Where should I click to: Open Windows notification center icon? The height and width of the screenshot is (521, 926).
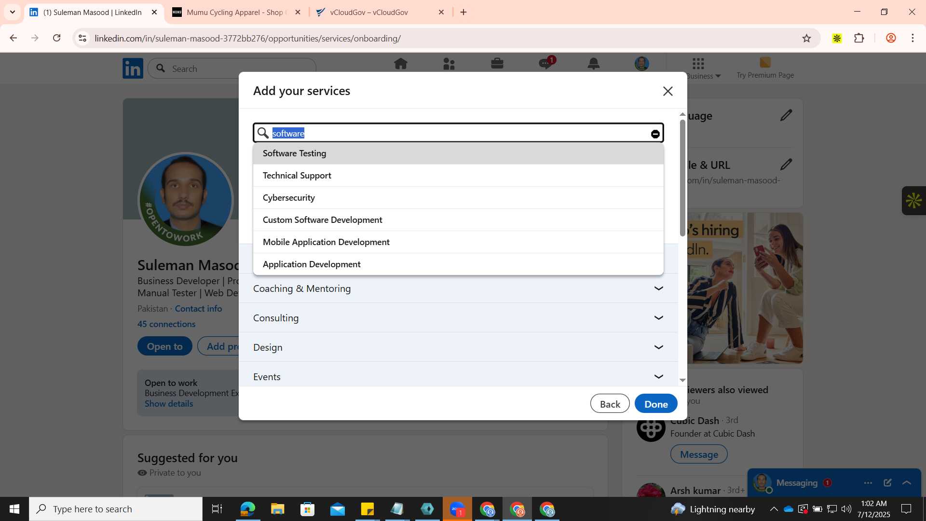pyautogui.click(x=906, y=509)
